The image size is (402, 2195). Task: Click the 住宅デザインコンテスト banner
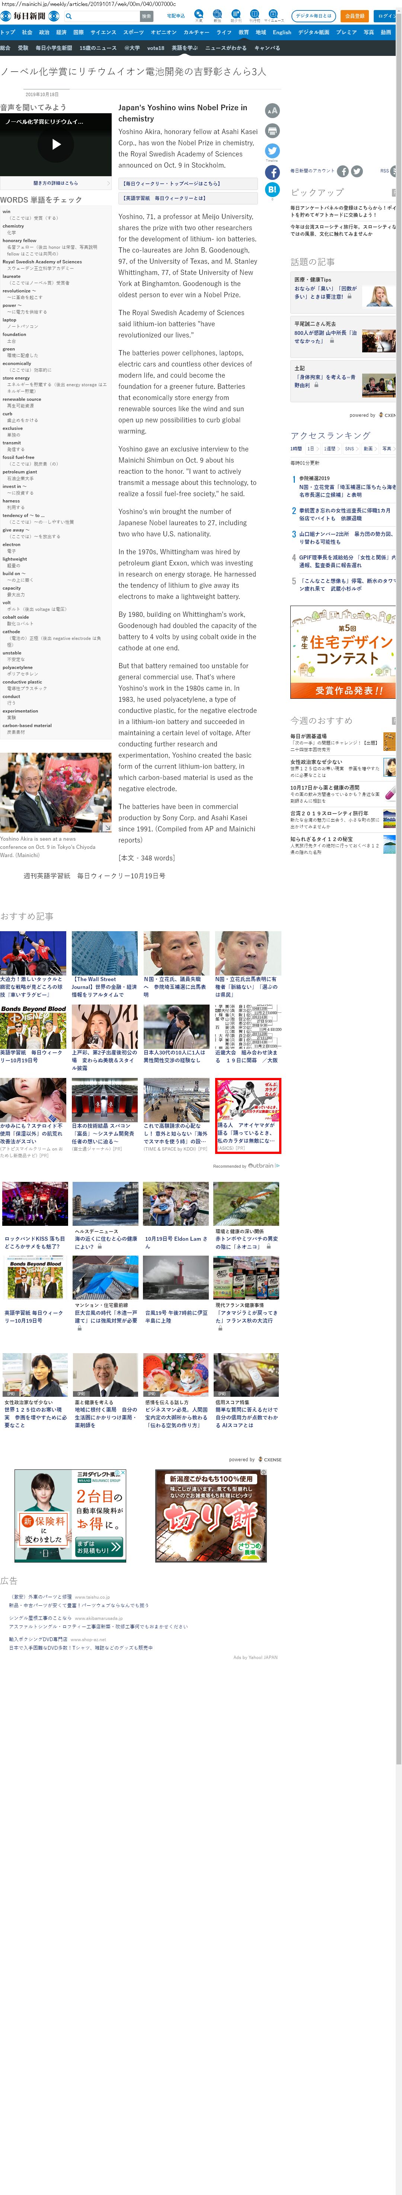[344, 652]
